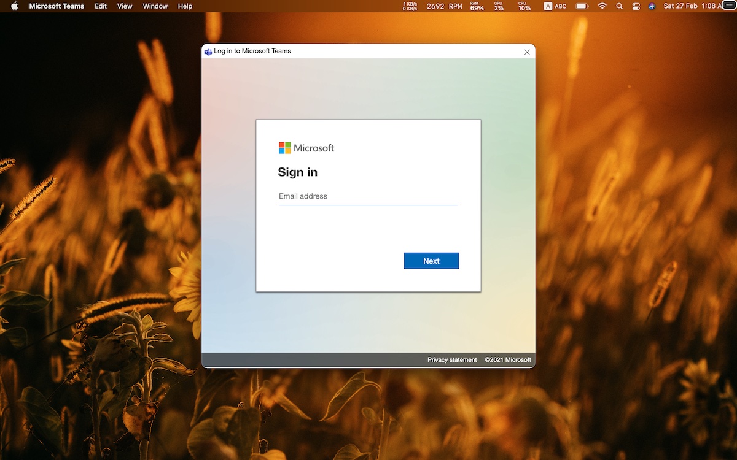Launch Siri from the menu bar
Viewport: 737px width, 460px height.
(x=652, y=6)
